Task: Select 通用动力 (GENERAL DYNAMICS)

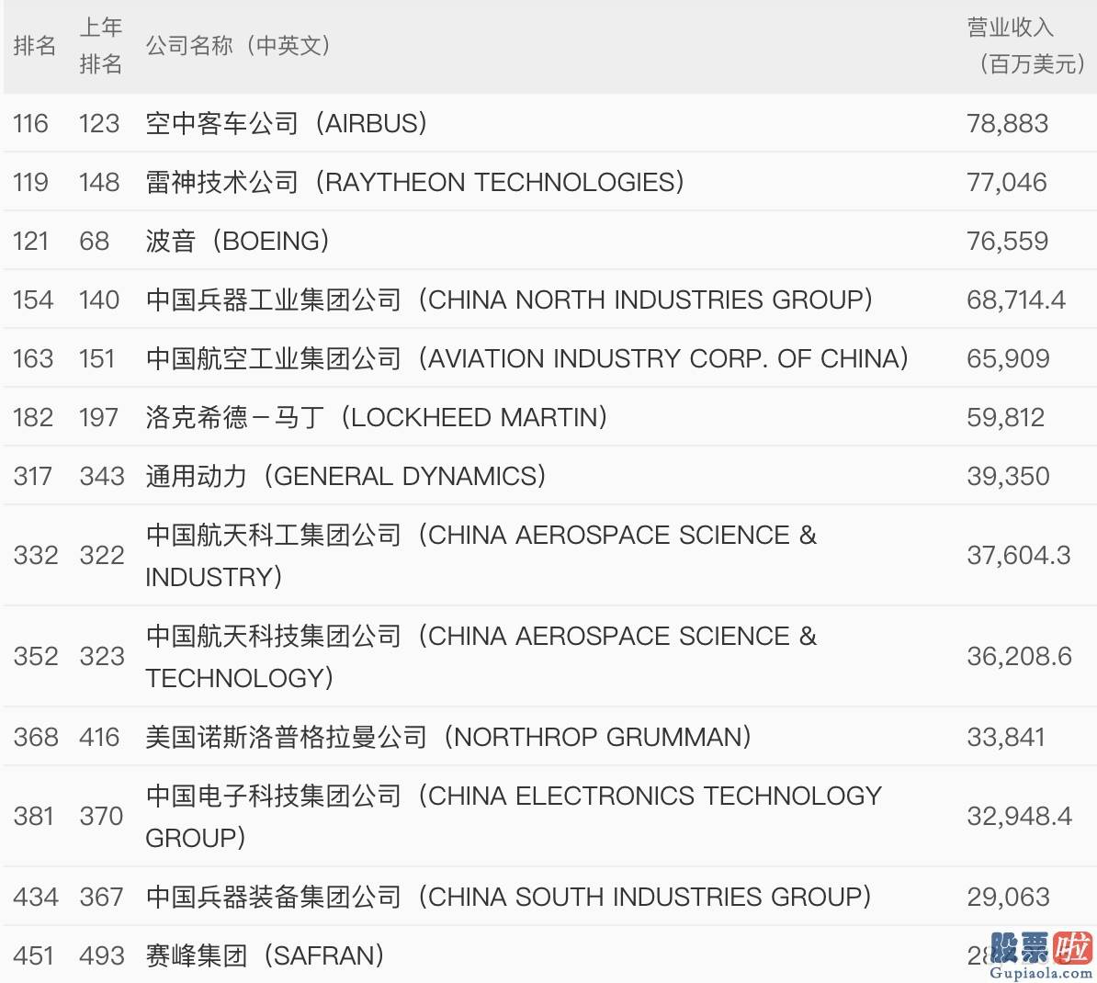Action: click(345, 476)
